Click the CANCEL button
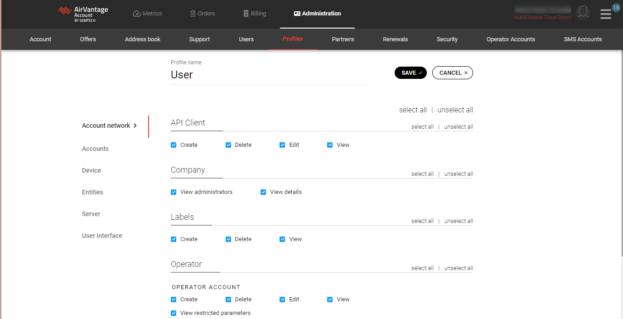 click(x=452, y=73)
